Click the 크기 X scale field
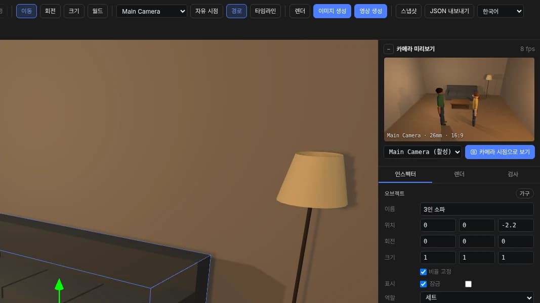Viewport: 540px width, 303px height. [x=438, y=258]
